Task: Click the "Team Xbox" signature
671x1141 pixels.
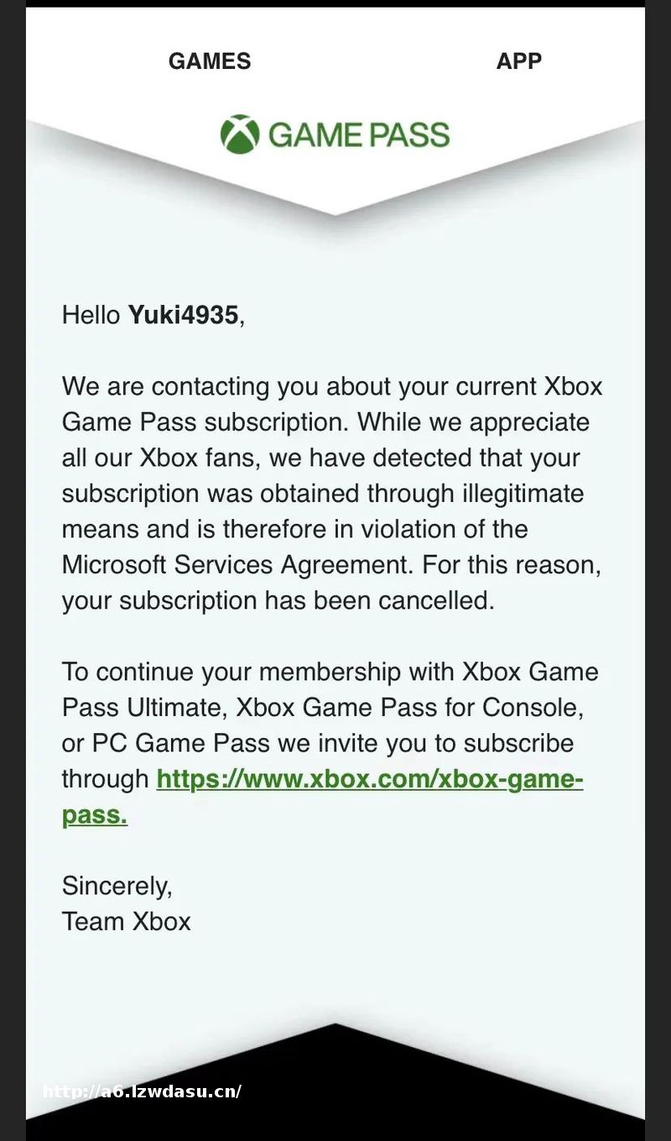Action: pos(126,921)
